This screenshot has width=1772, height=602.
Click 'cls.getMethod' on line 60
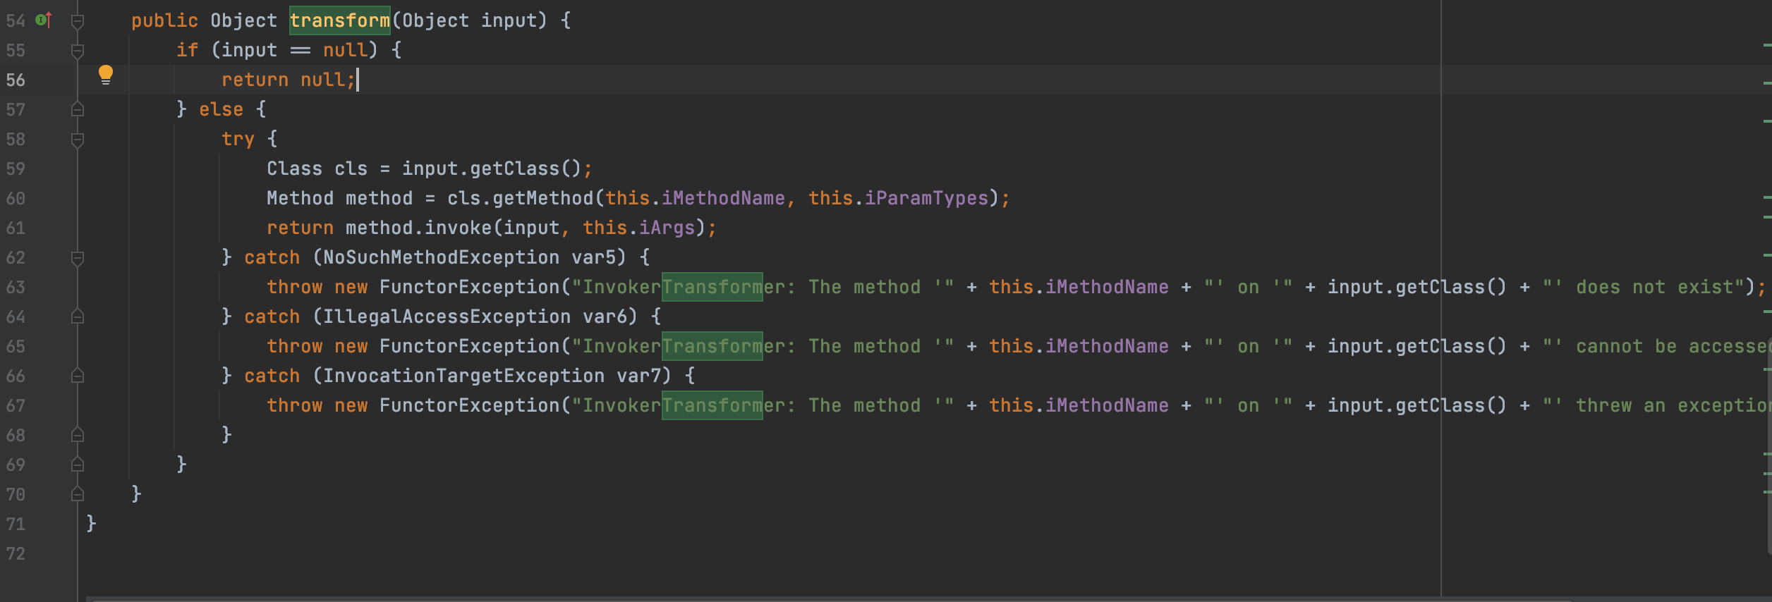(x=521, y=198)
